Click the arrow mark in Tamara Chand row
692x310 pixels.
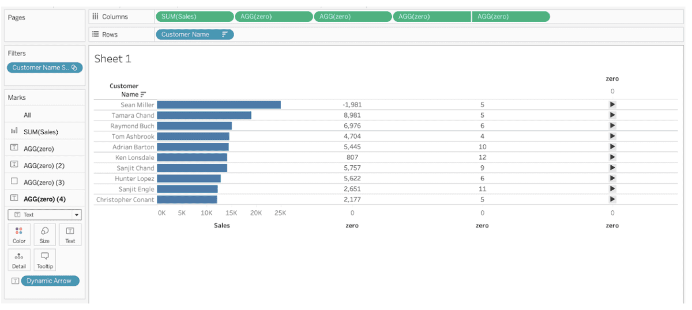coord(612,115)
